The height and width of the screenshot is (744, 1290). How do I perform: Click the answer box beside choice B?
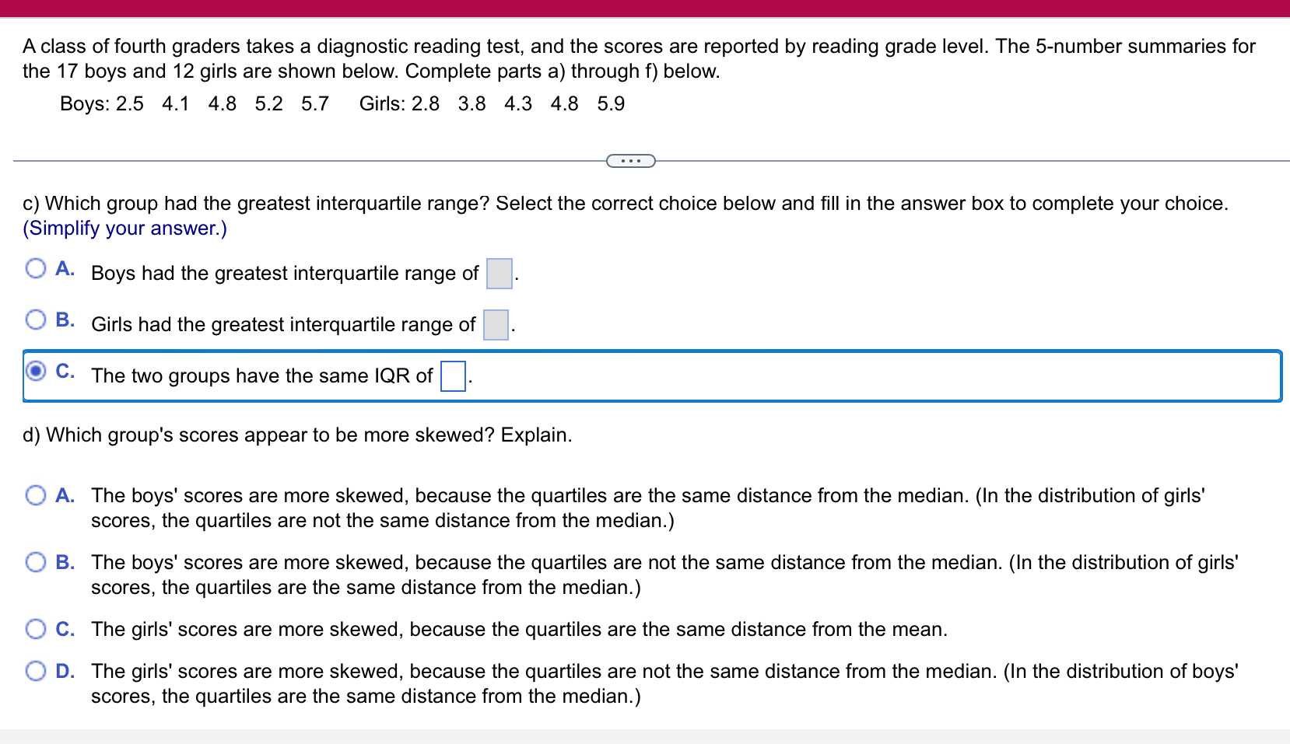click(495, 326)
